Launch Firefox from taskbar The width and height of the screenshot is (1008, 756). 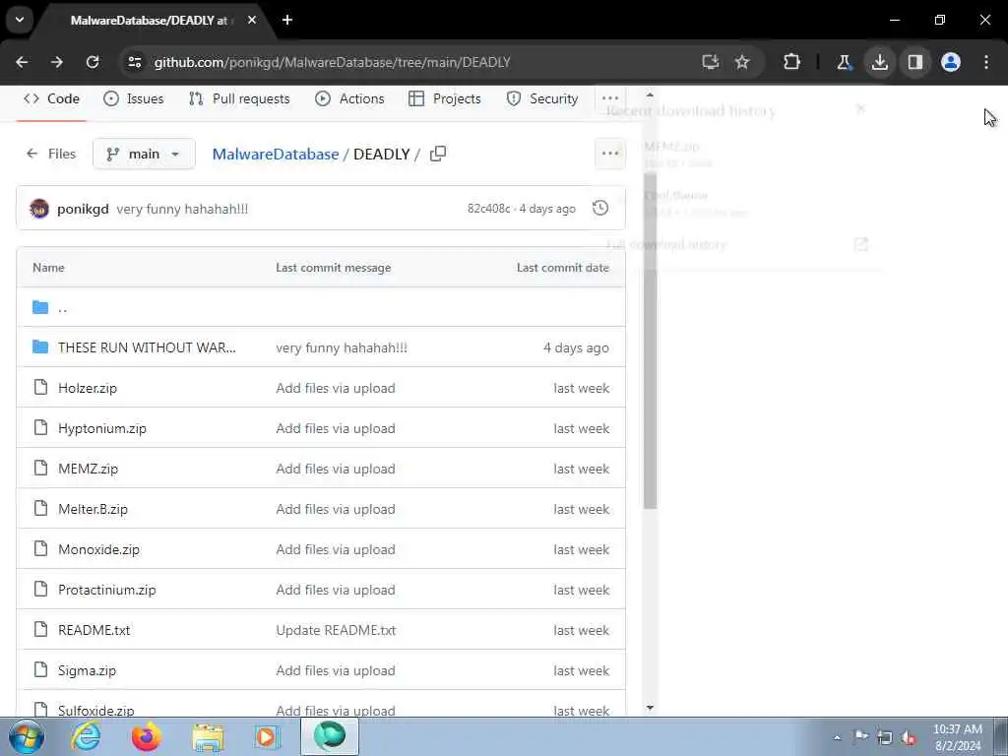click(x=147, y=736)
